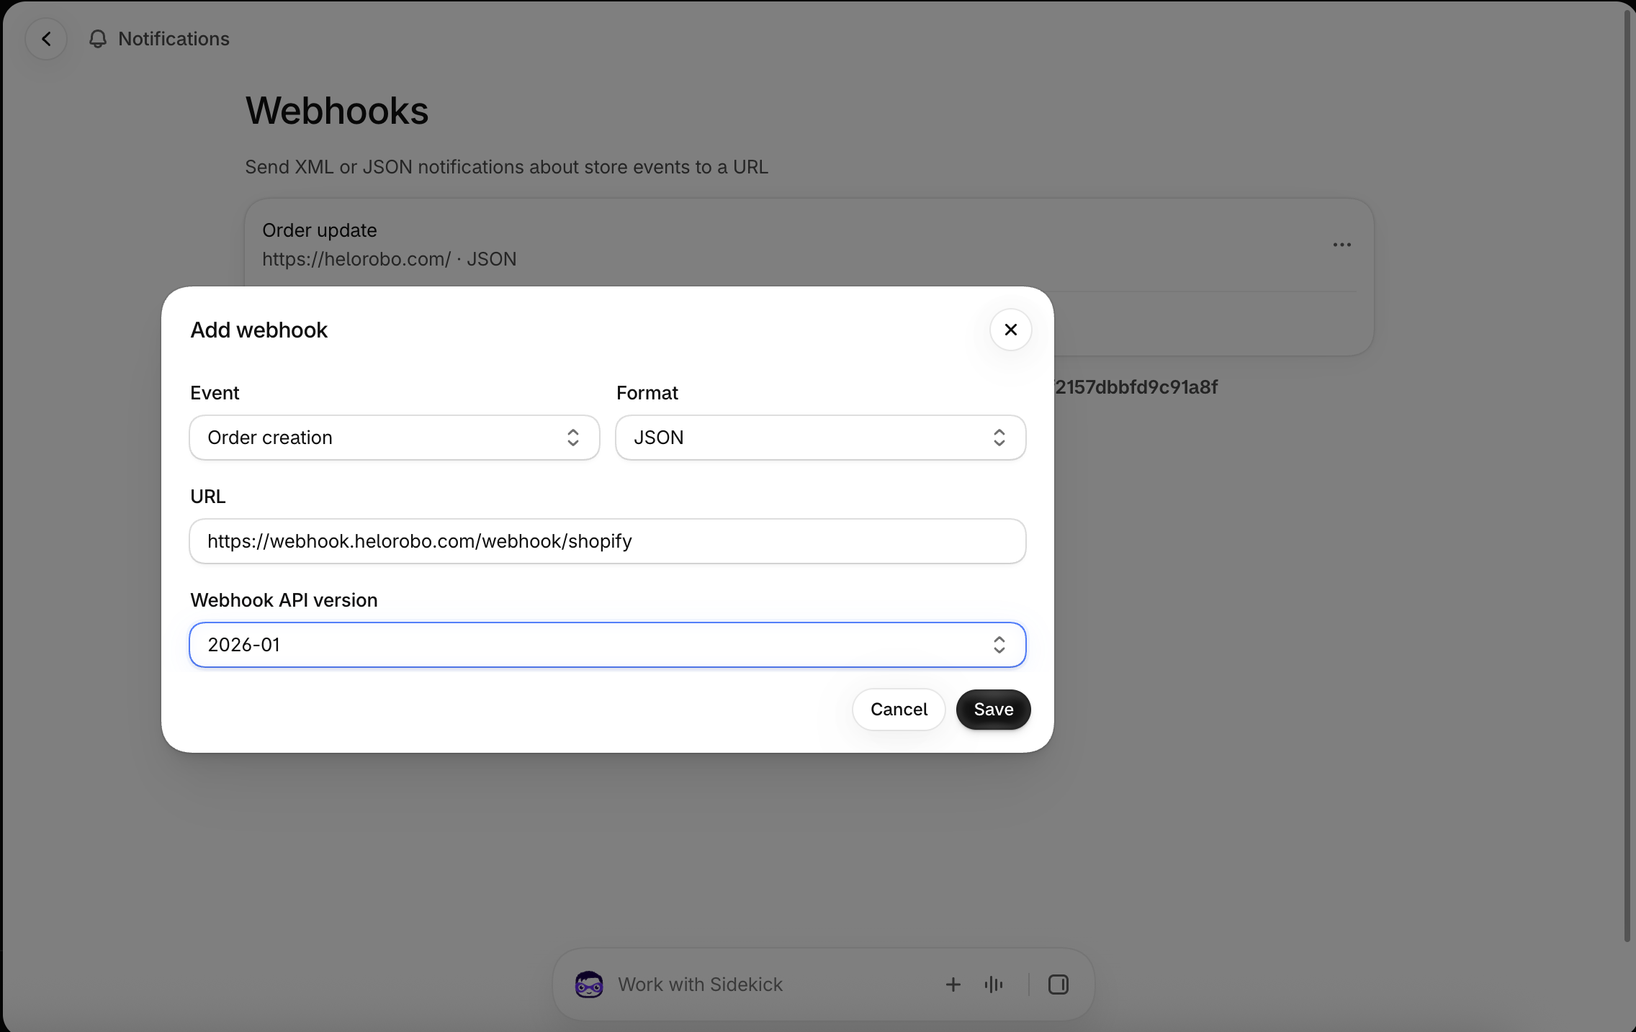Screen dimensions: 1636x1032
Task: Open the Order update webhook options menu
Action: [x=1341, y=245]
